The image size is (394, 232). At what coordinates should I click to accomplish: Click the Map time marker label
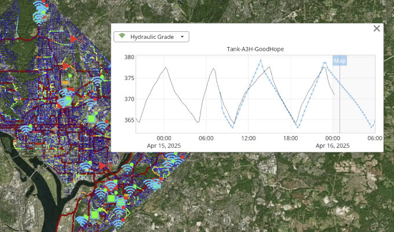click(340, 60)
